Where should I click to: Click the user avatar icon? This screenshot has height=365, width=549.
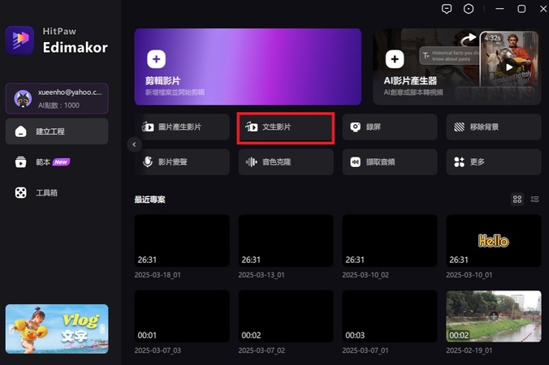(23, 99)
